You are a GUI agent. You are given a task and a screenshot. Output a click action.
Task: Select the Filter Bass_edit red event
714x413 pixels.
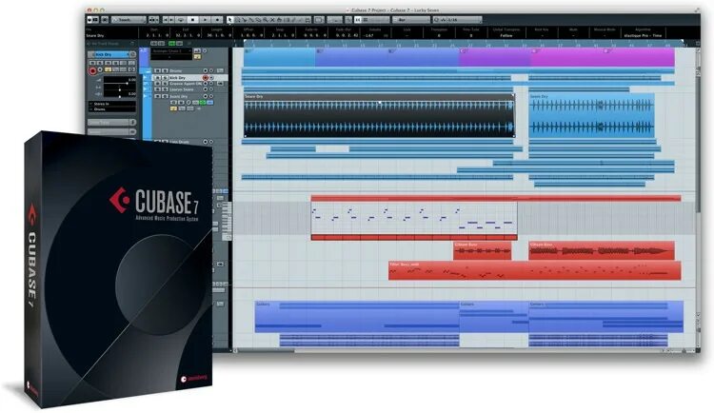[535, 270]
